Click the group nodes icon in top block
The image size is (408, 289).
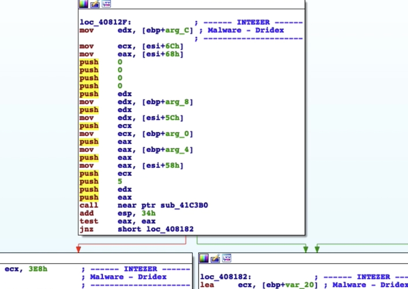106,4
